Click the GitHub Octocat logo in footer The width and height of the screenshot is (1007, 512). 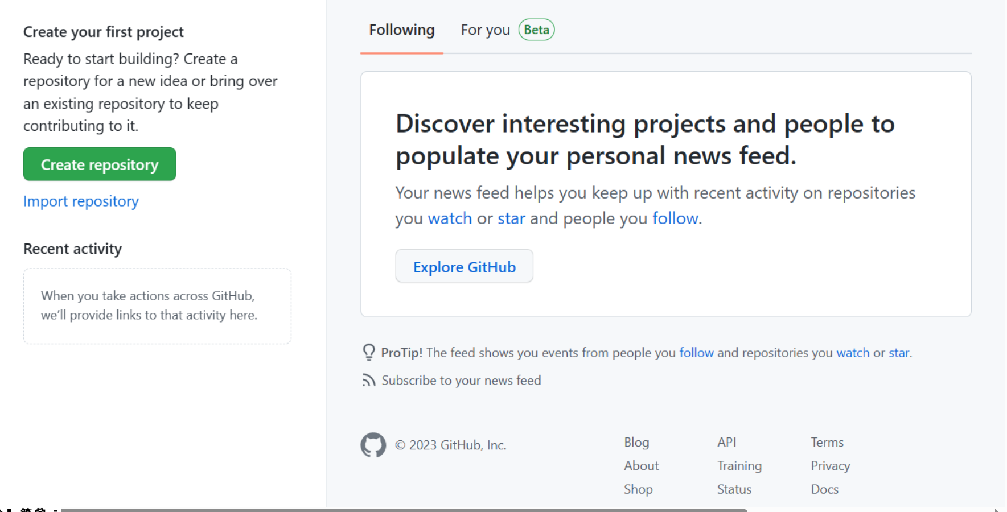[x=373, y=445]
